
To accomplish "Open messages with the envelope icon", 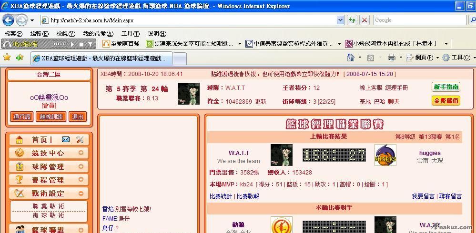I will [x=66, y=139].
